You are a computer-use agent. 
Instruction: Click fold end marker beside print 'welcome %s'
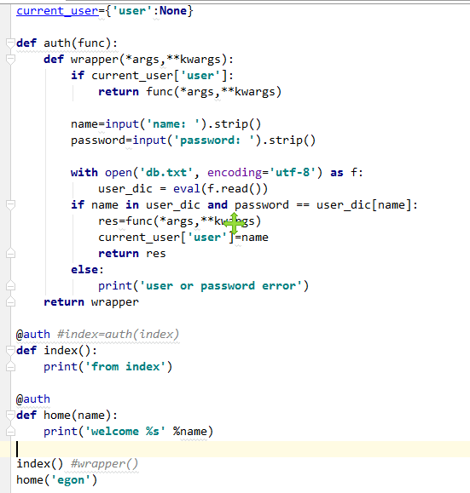10,432
